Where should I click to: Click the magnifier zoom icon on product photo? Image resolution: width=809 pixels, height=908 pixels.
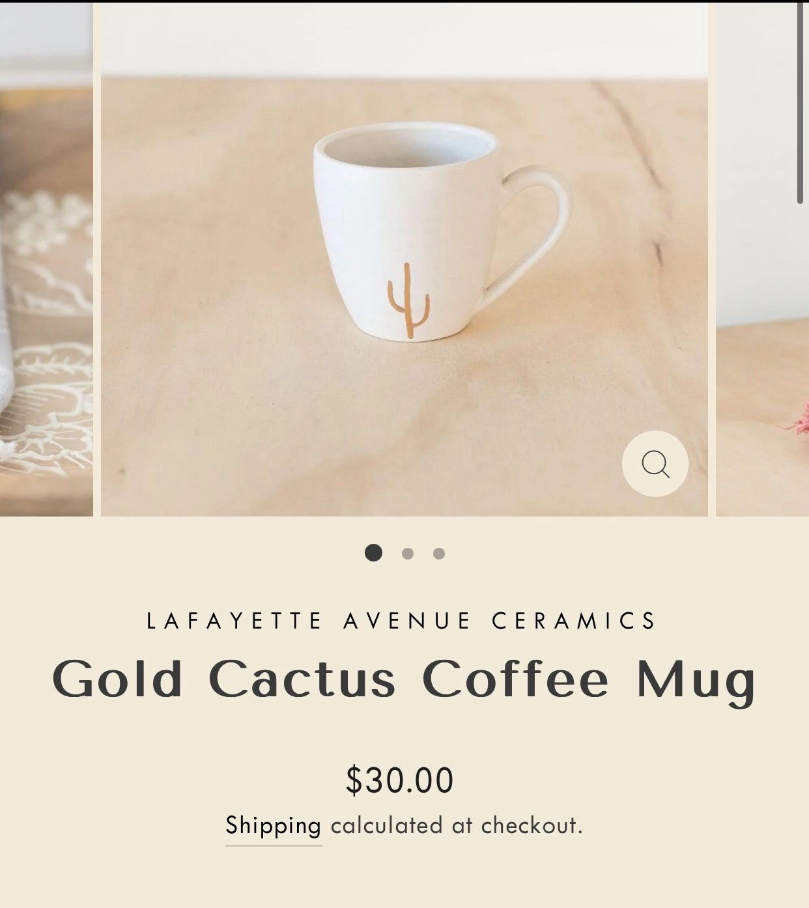click(655, 464)
